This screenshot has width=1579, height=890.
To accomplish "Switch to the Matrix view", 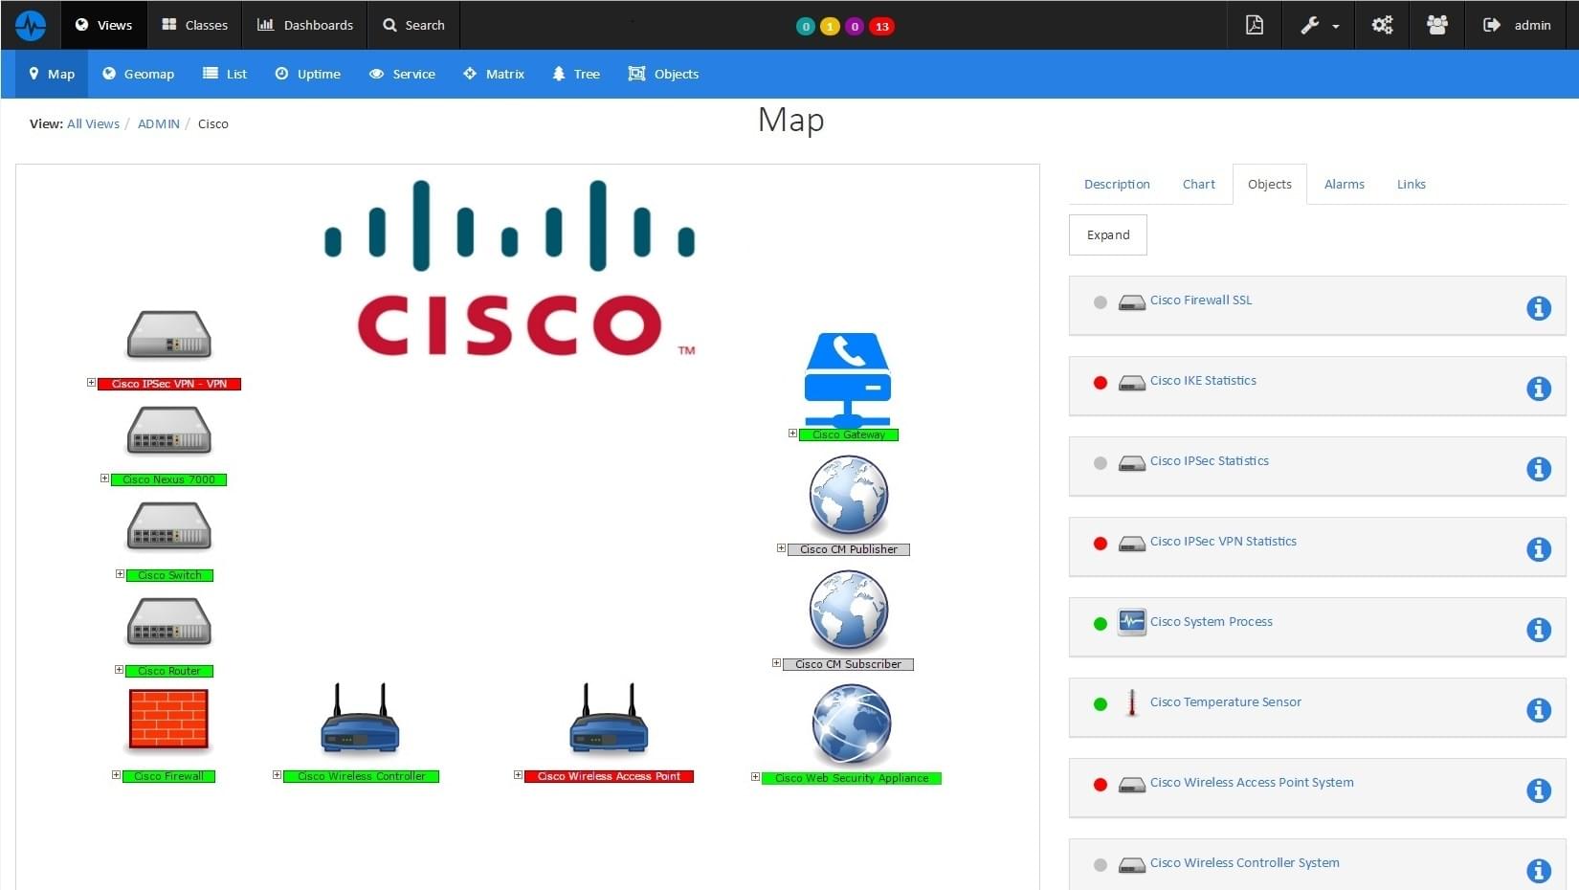I will [494, 74].
